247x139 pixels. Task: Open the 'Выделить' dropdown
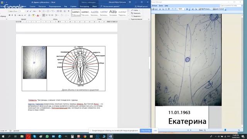136,16
